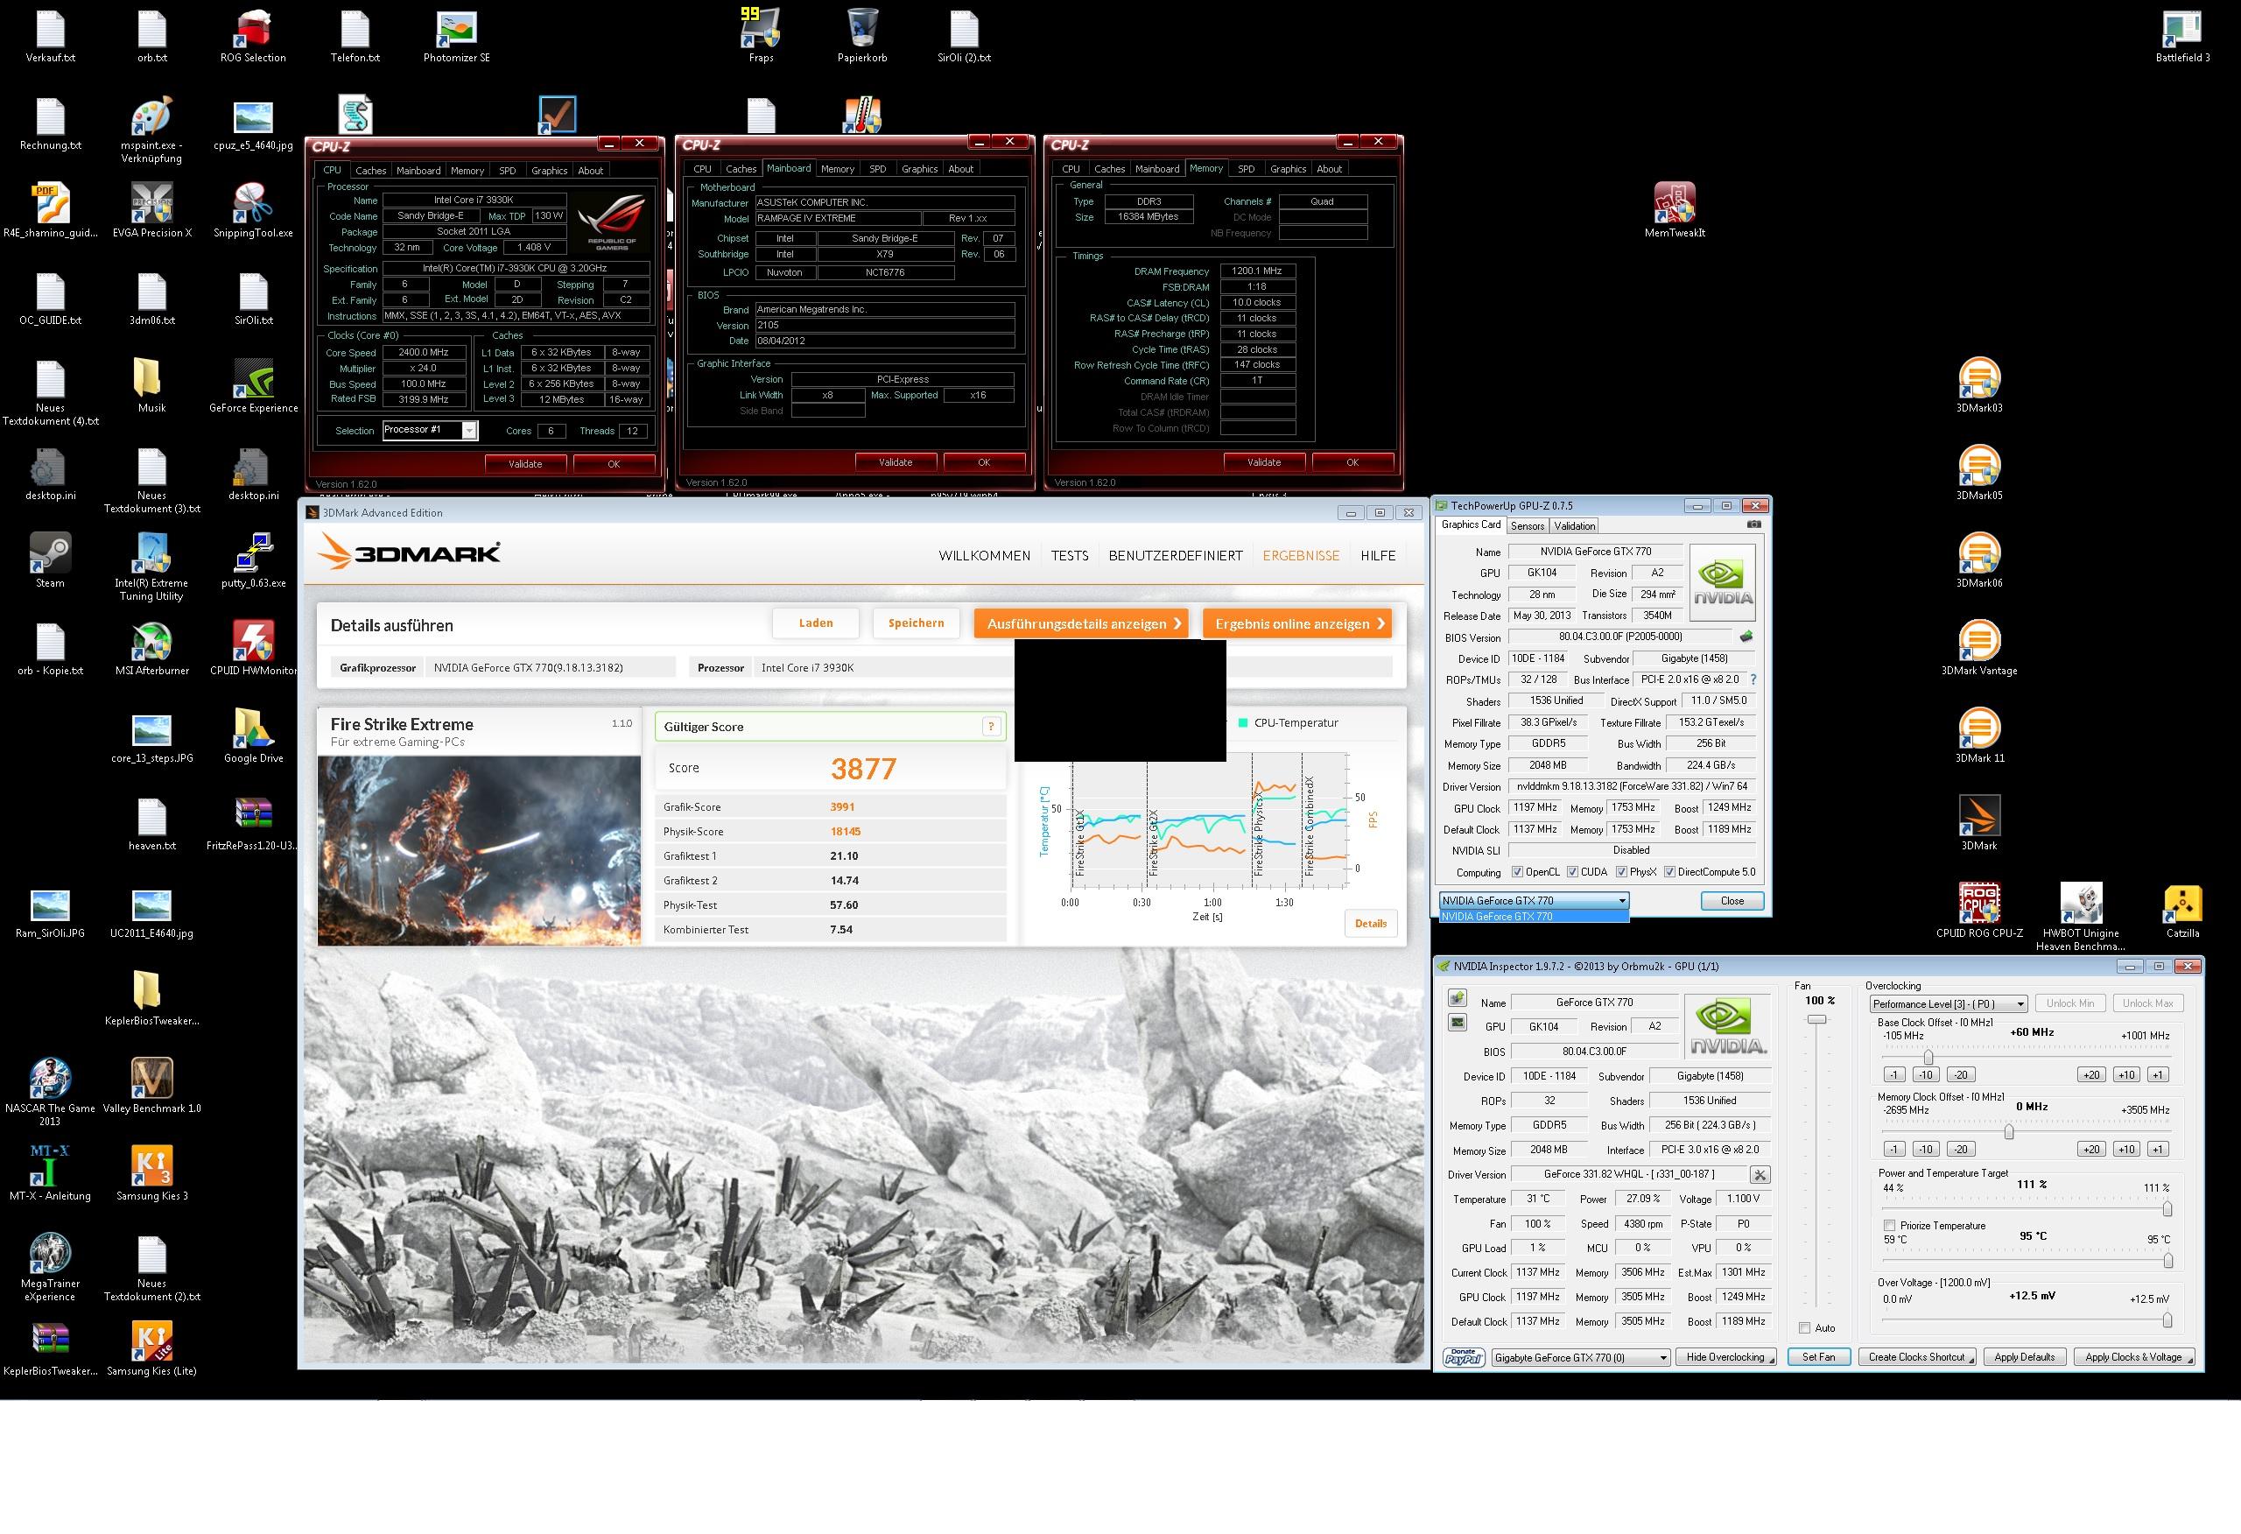Screen dimensions: 2241x1534
Task: Open the Fraps desktop icon
Action: coord(761,34)
